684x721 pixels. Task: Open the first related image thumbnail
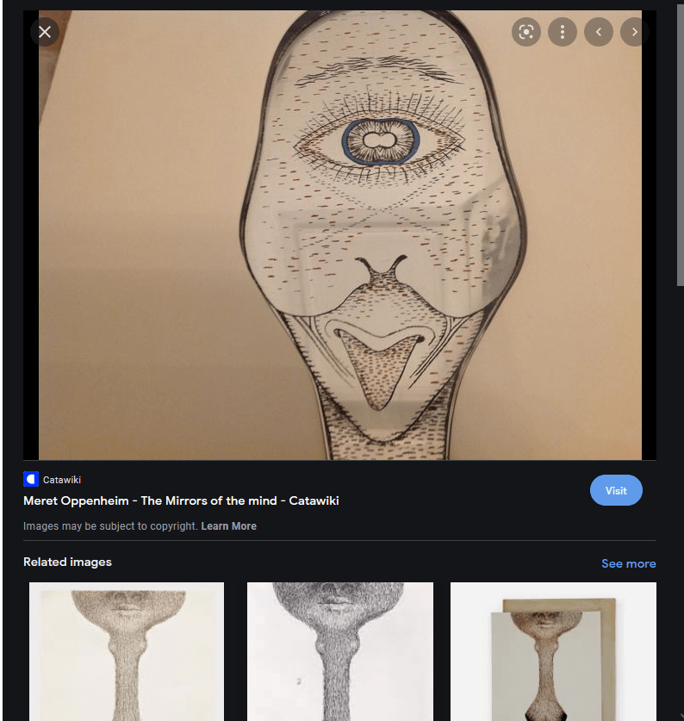coord(127,651)
